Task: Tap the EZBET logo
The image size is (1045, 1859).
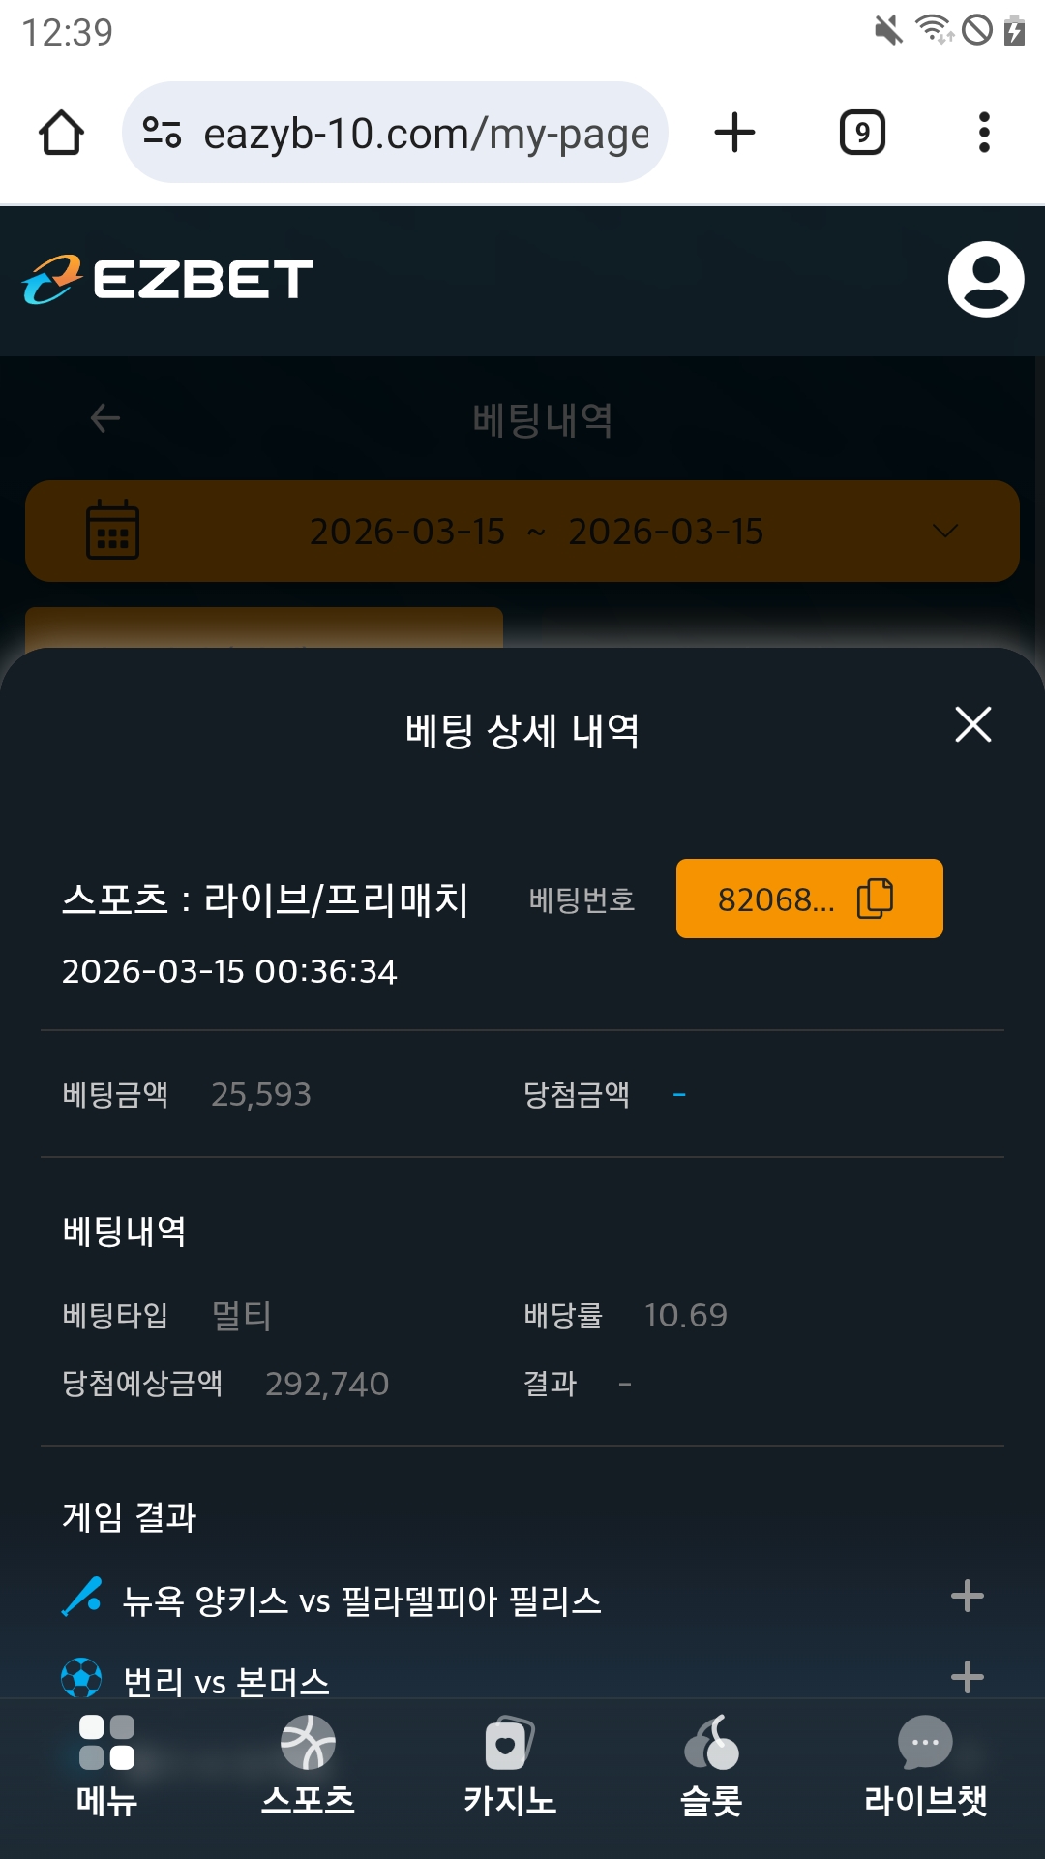Action: [167, 280]
